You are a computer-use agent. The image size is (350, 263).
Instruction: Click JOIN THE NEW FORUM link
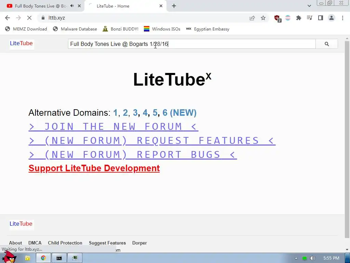tap(113, 127)
